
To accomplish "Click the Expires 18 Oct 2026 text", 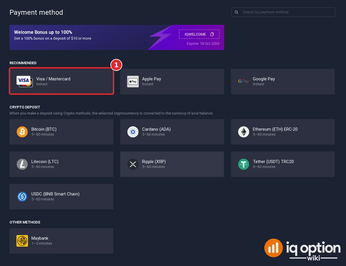I will [x=203, y=44].
